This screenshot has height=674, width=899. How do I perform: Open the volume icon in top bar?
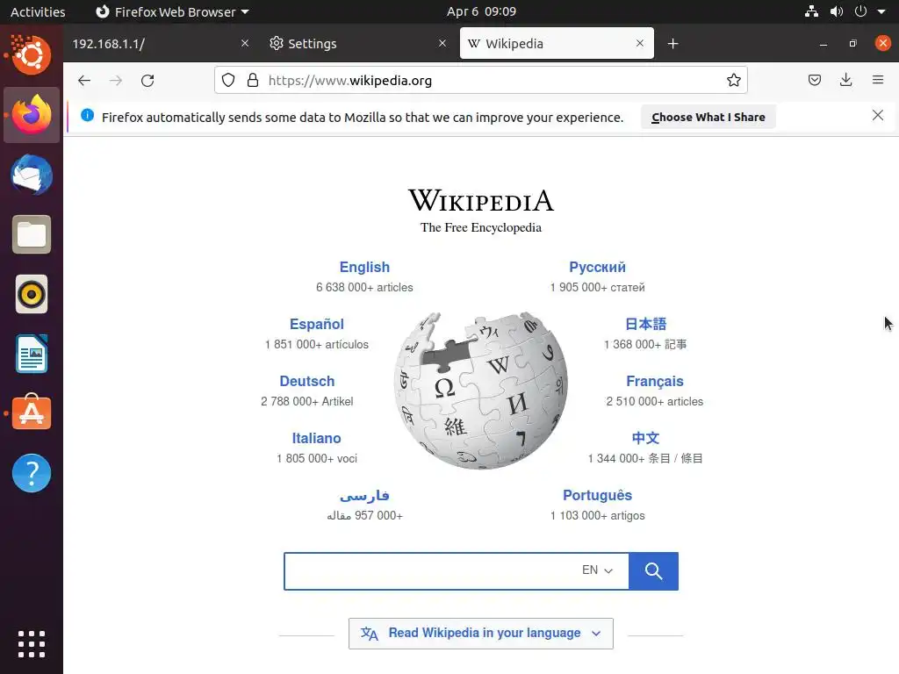coord(837,11)
